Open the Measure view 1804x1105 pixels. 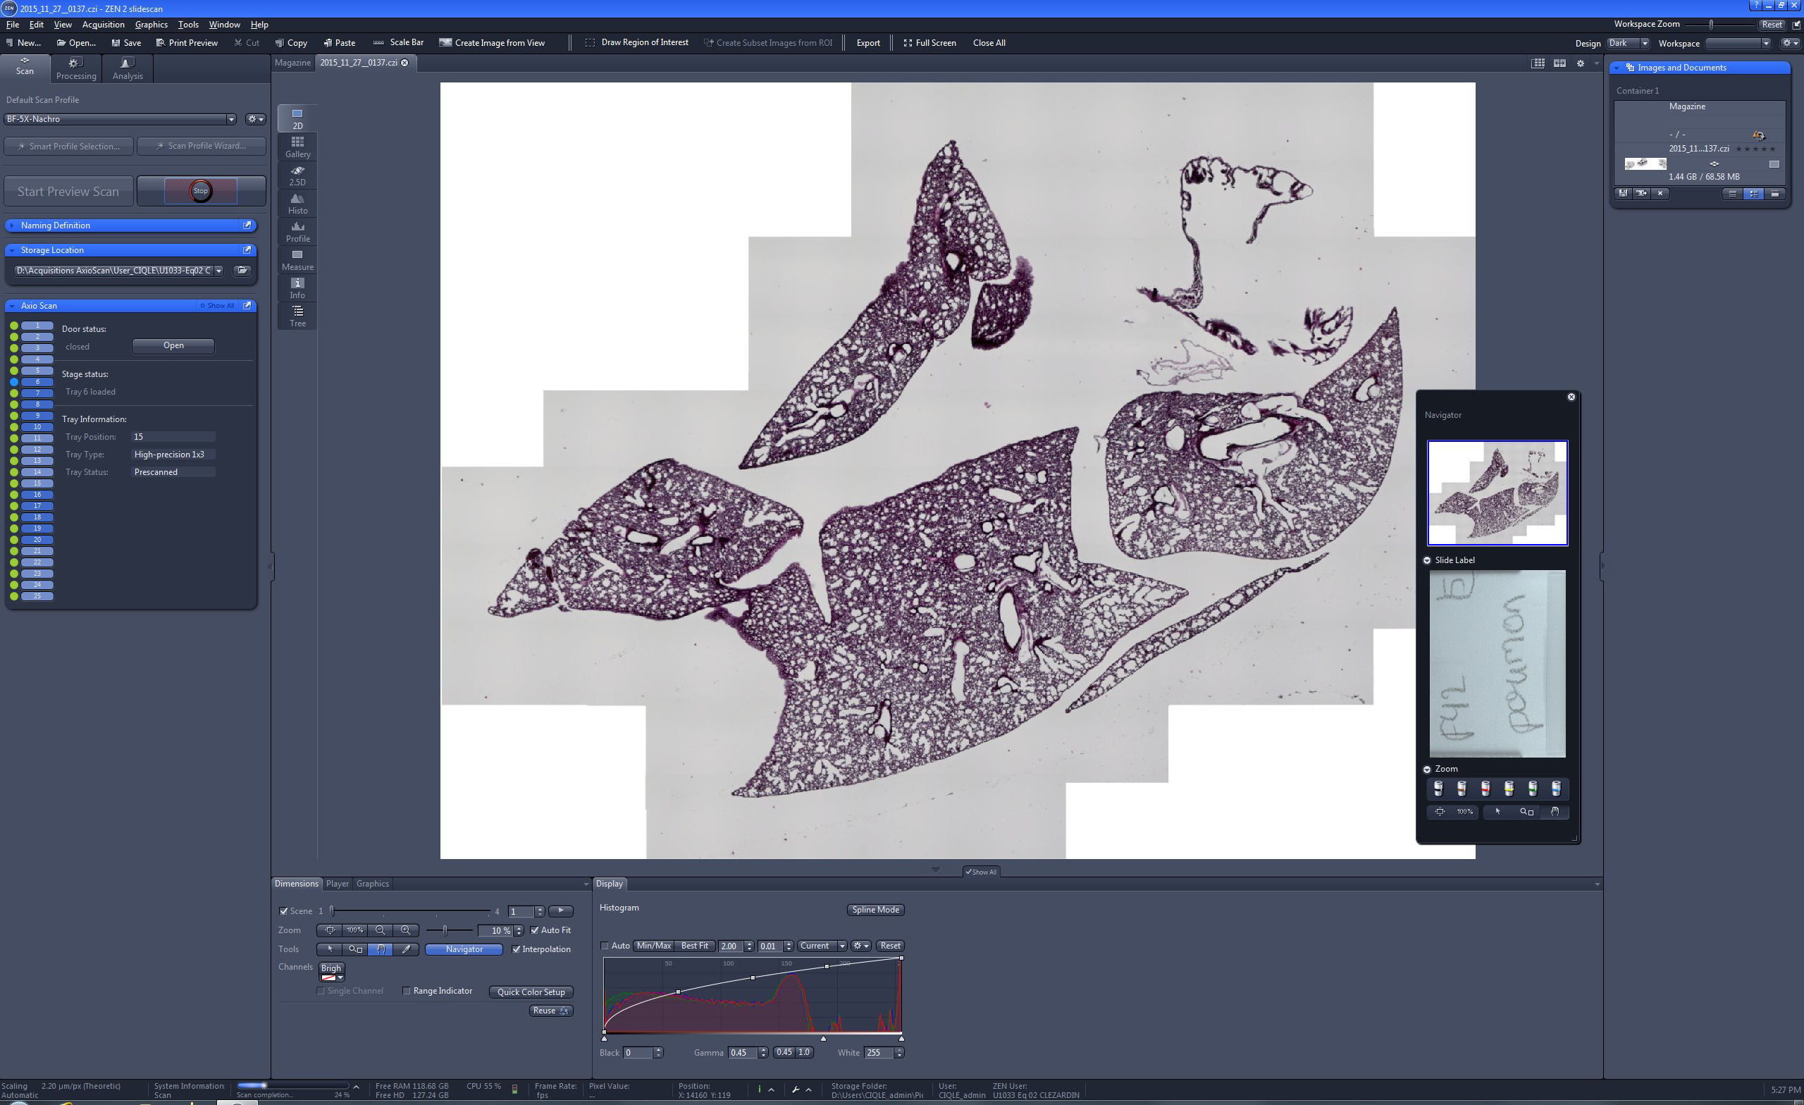click(297, 259)
